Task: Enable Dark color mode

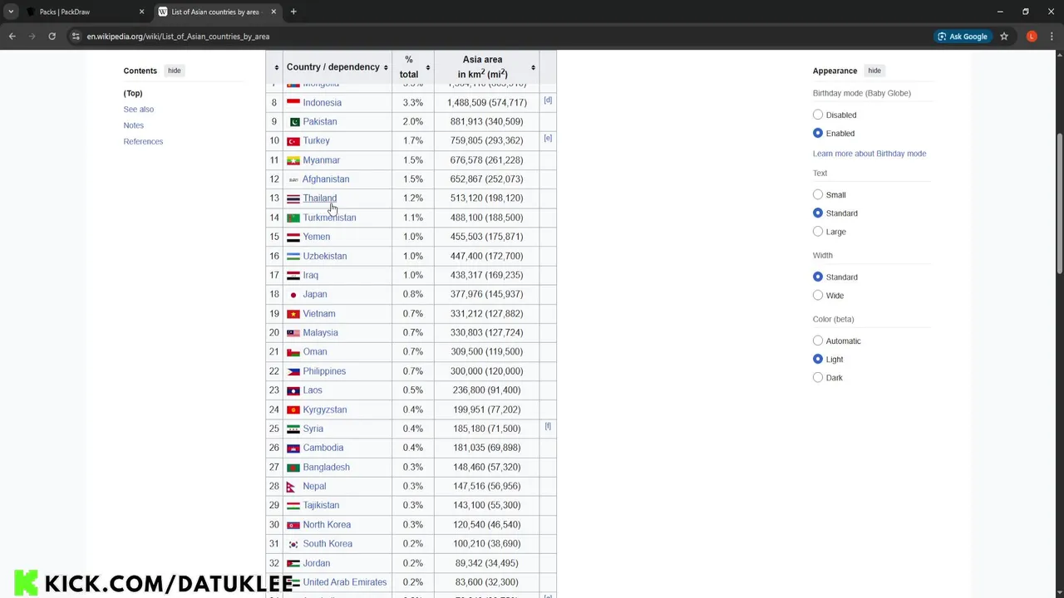Action: click(818, 378)
